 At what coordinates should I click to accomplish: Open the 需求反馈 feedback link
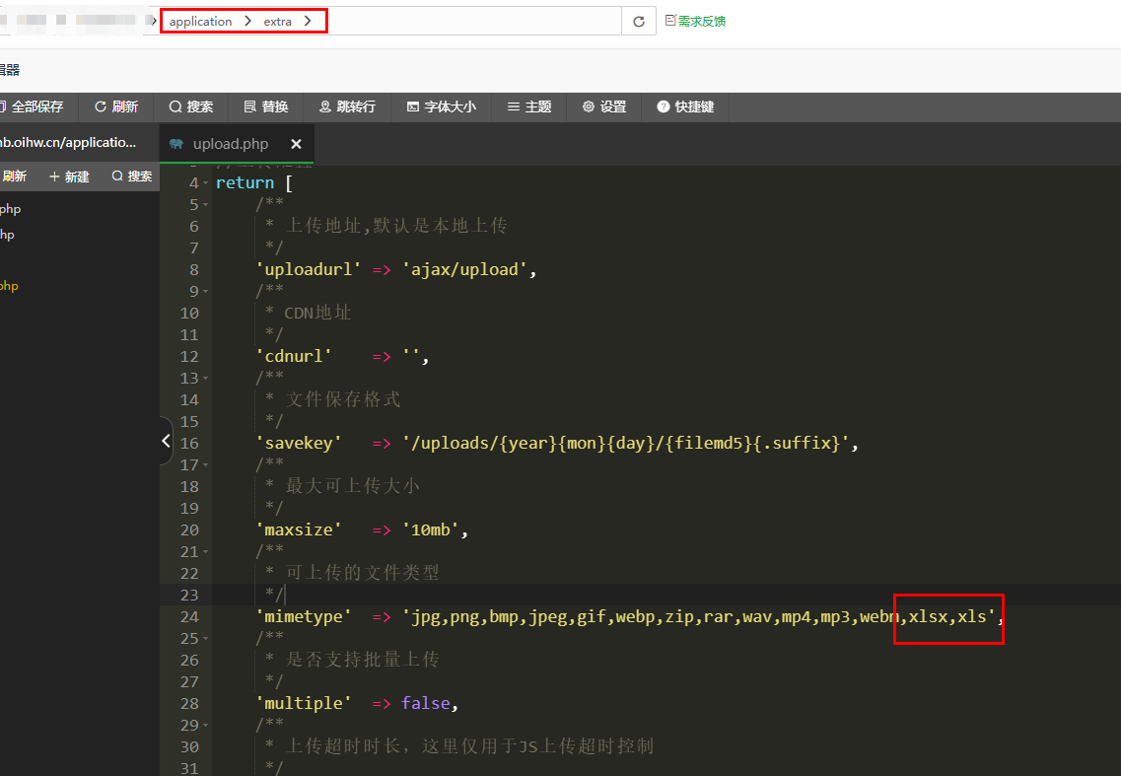click(696, 22)
